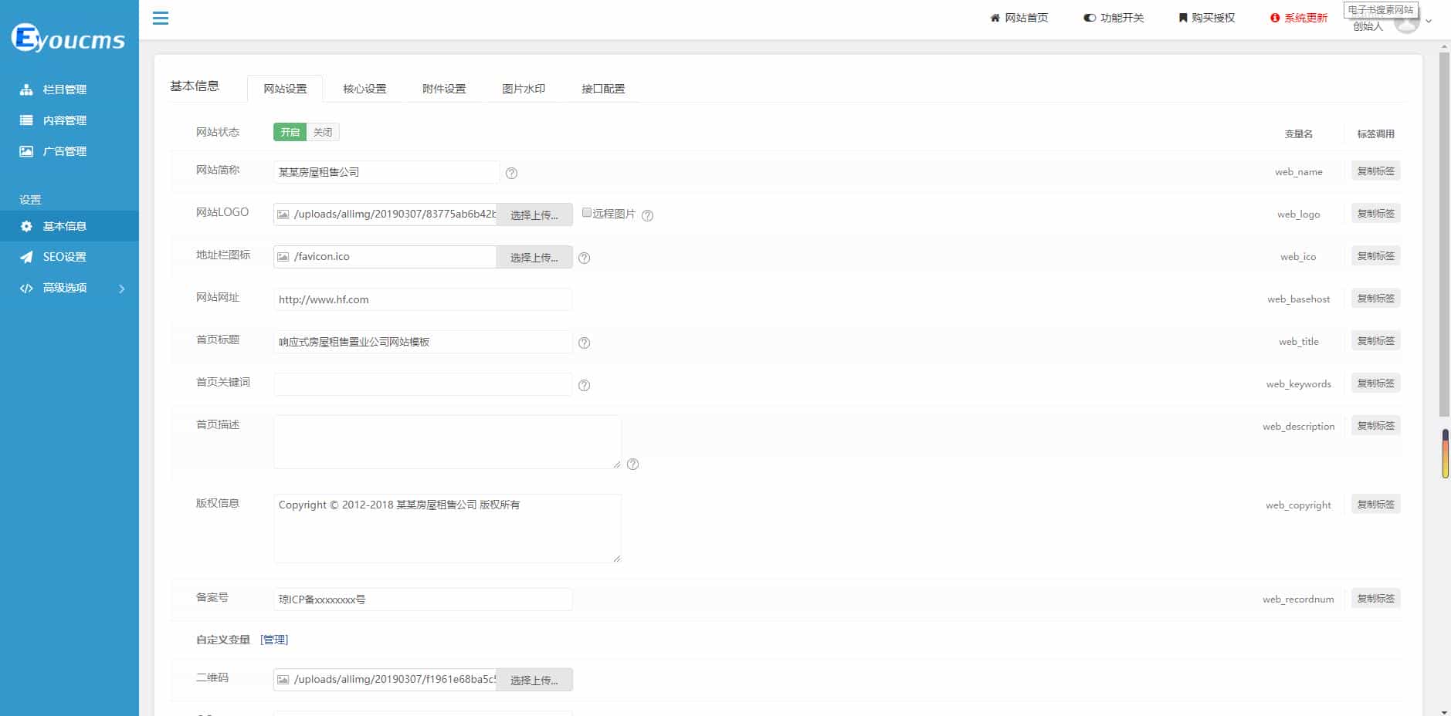Copy tag for web_basehost
Screen dimensions: 1451x716
point(1375,299)
